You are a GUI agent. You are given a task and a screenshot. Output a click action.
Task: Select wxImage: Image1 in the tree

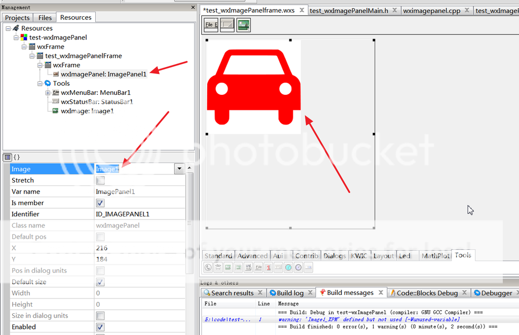(x=87, y=111)
